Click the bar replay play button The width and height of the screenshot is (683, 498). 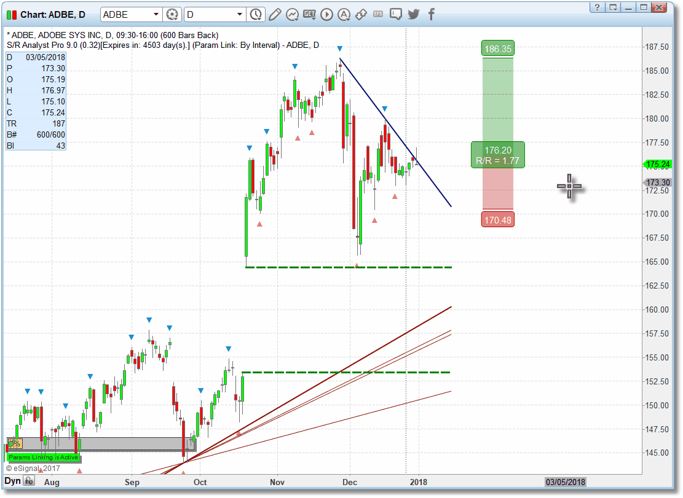326,15
